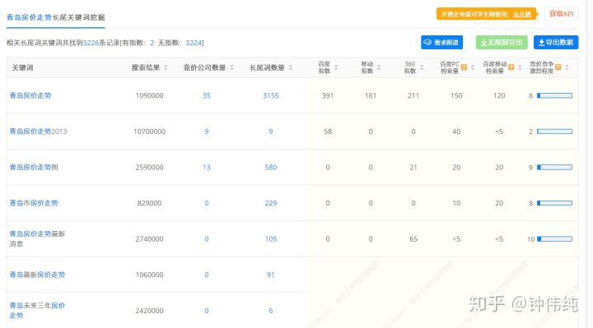Click search result value 2420000
Image resolution: width=593 pixels, height=328 pixels.
click(149, 311)
